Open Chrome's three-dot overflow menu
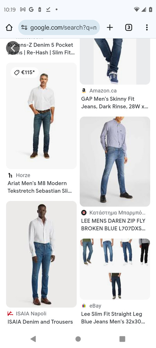The image size is (156, 348). [x=147, y=27]
